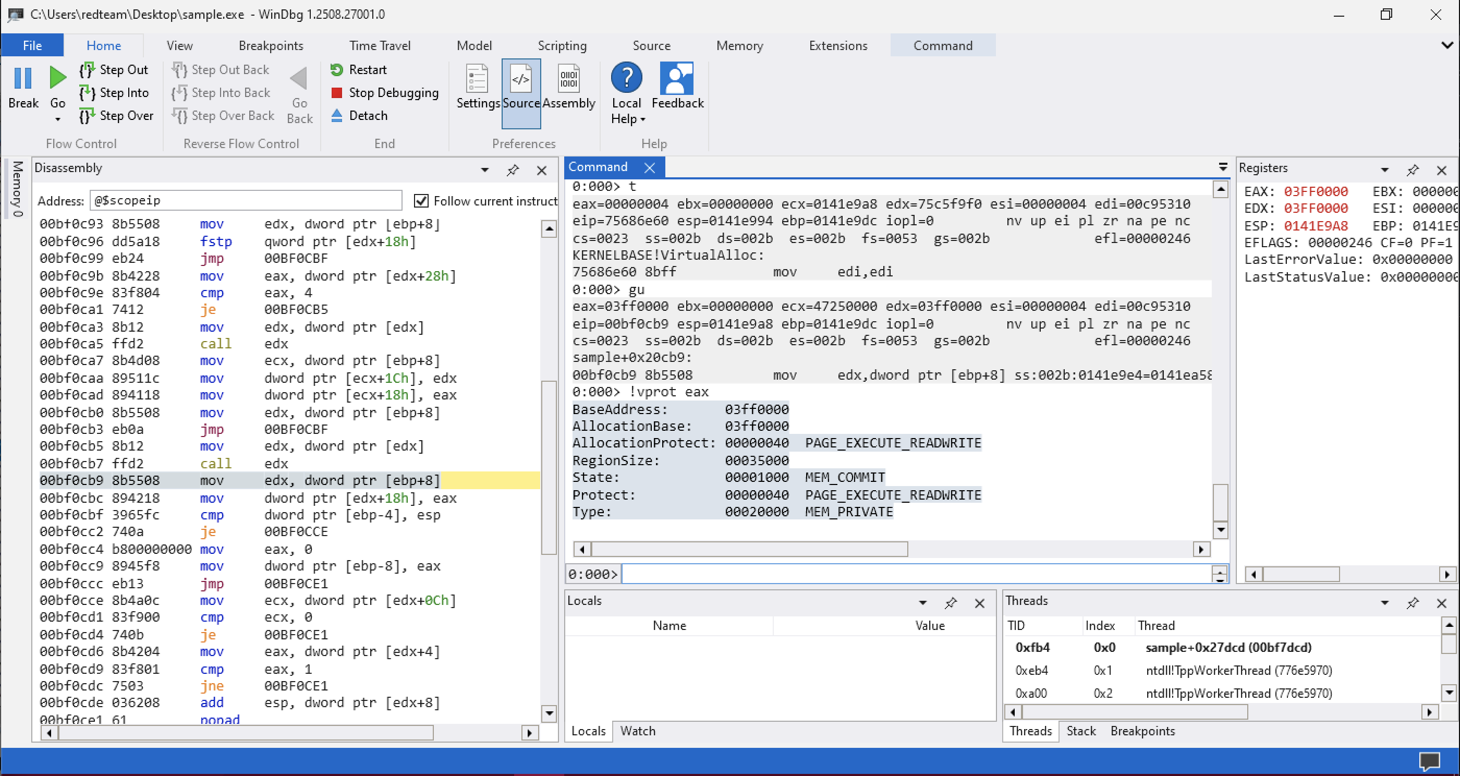Switch to the Watch tab
The width and height of the screenshot is (1460, 776).
pos(638,731)
